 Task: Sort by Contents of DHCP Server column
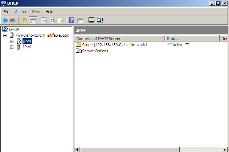pos(120,39)
